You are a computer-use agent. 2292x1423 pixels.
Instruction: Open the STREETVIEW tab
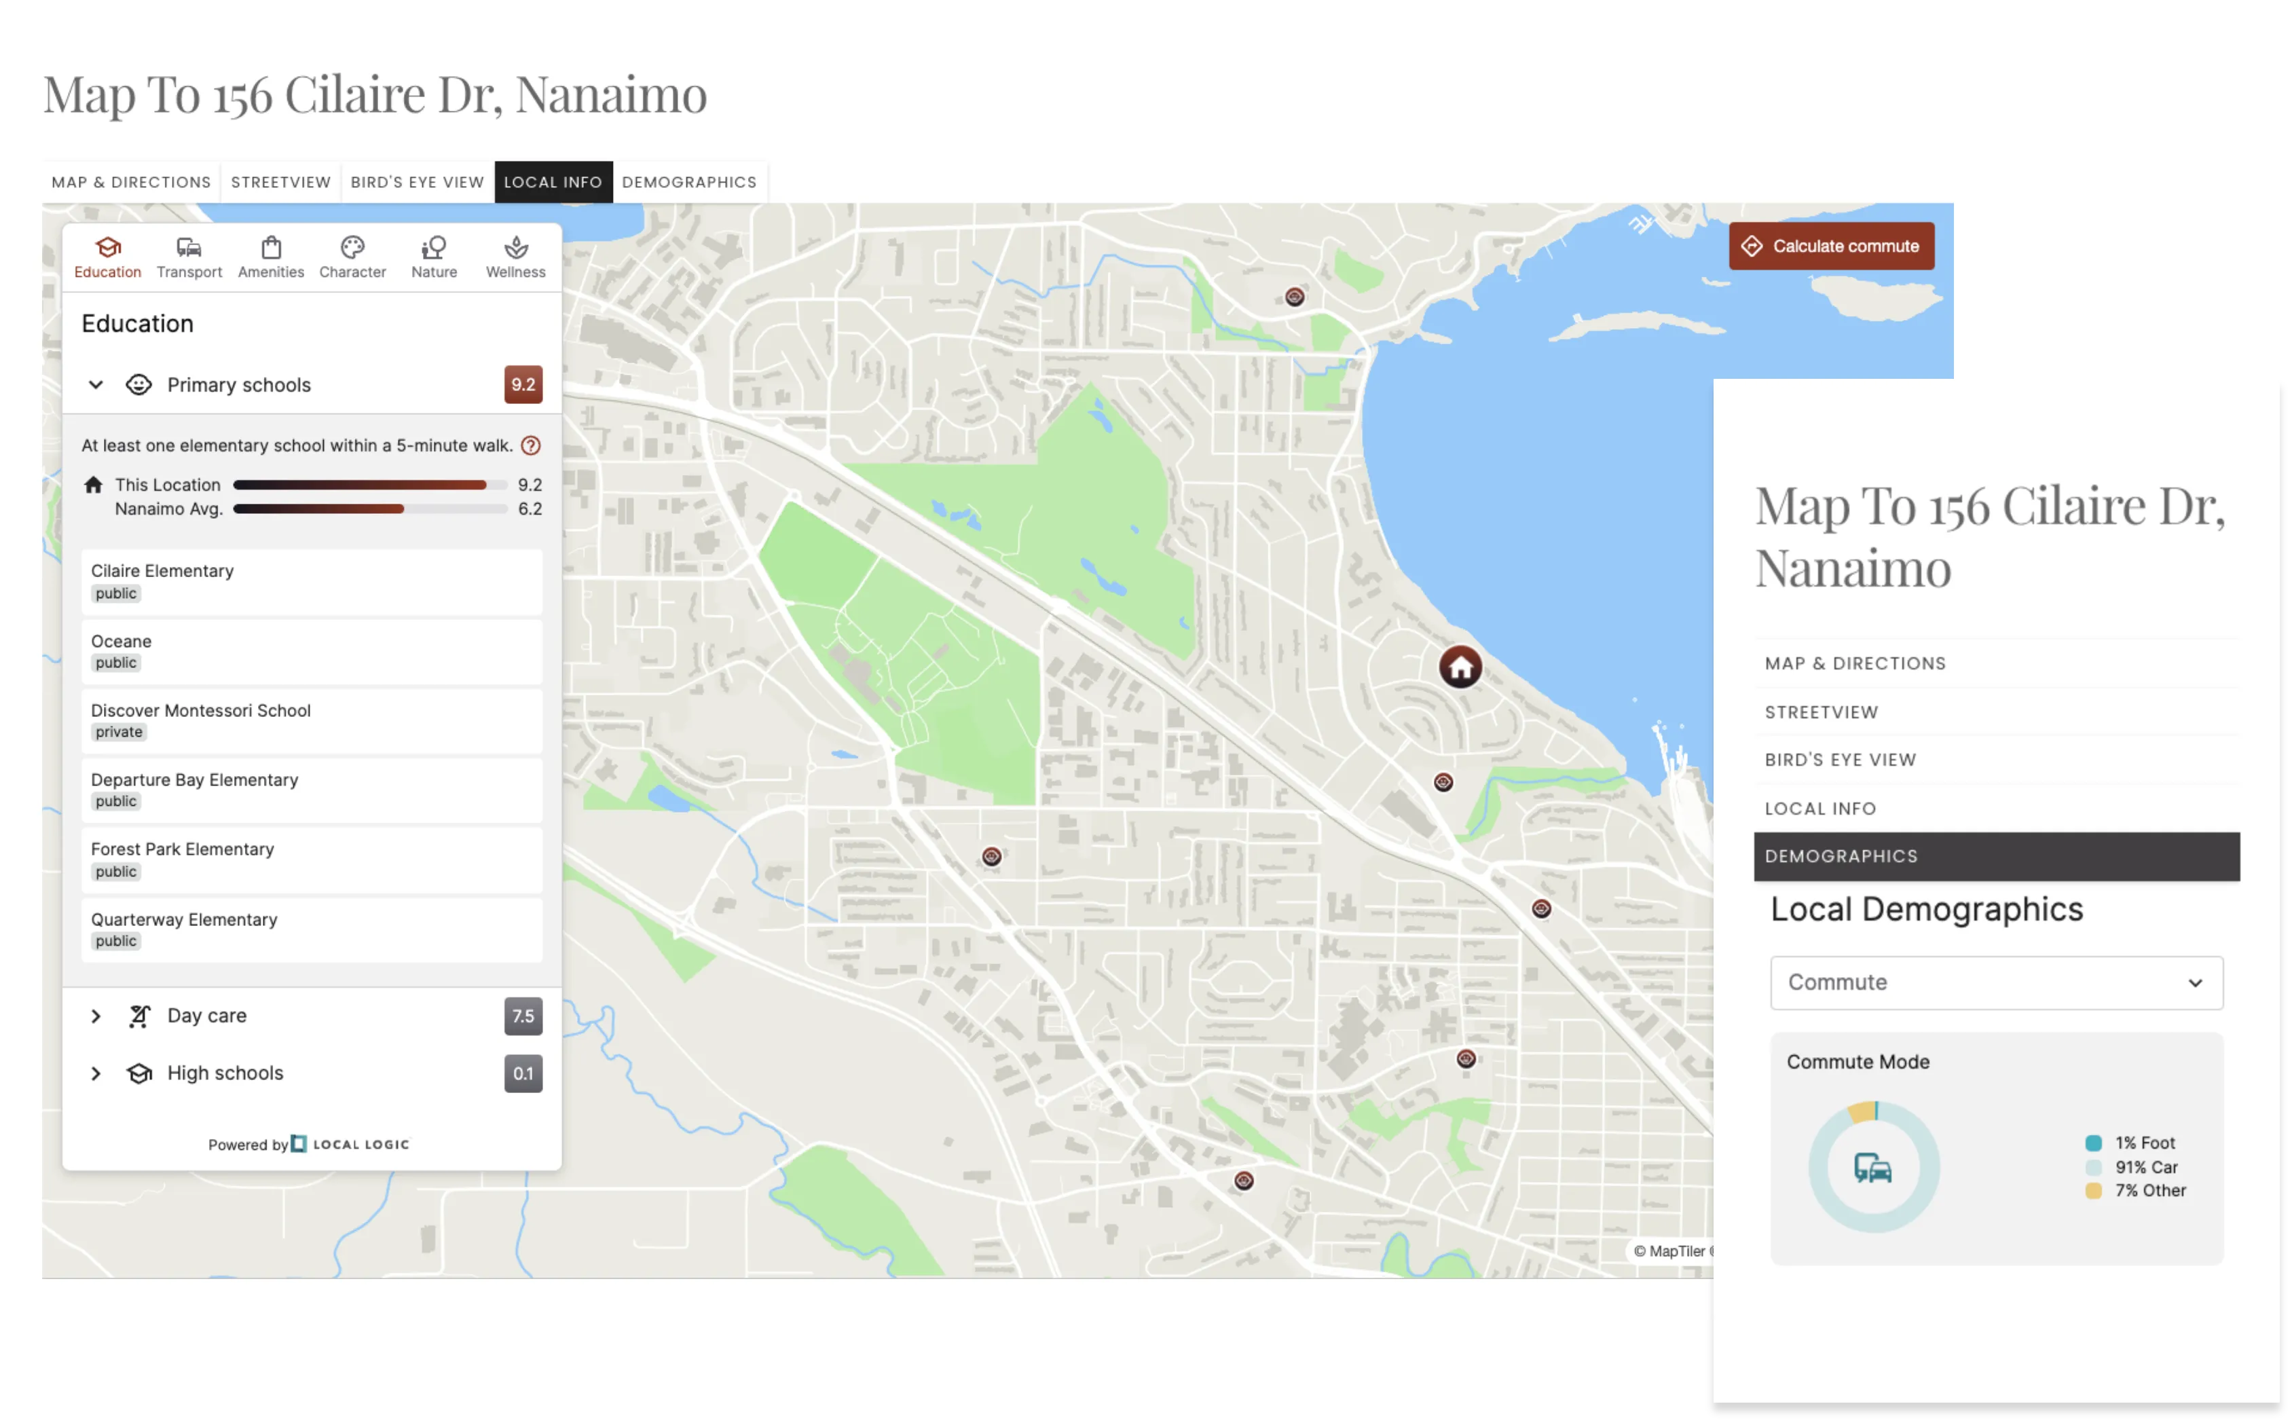280,182
